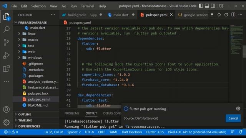Open the Run menu
Image resolution: width=246 pixels, height=138 pixels.
(x=73, y=6)
